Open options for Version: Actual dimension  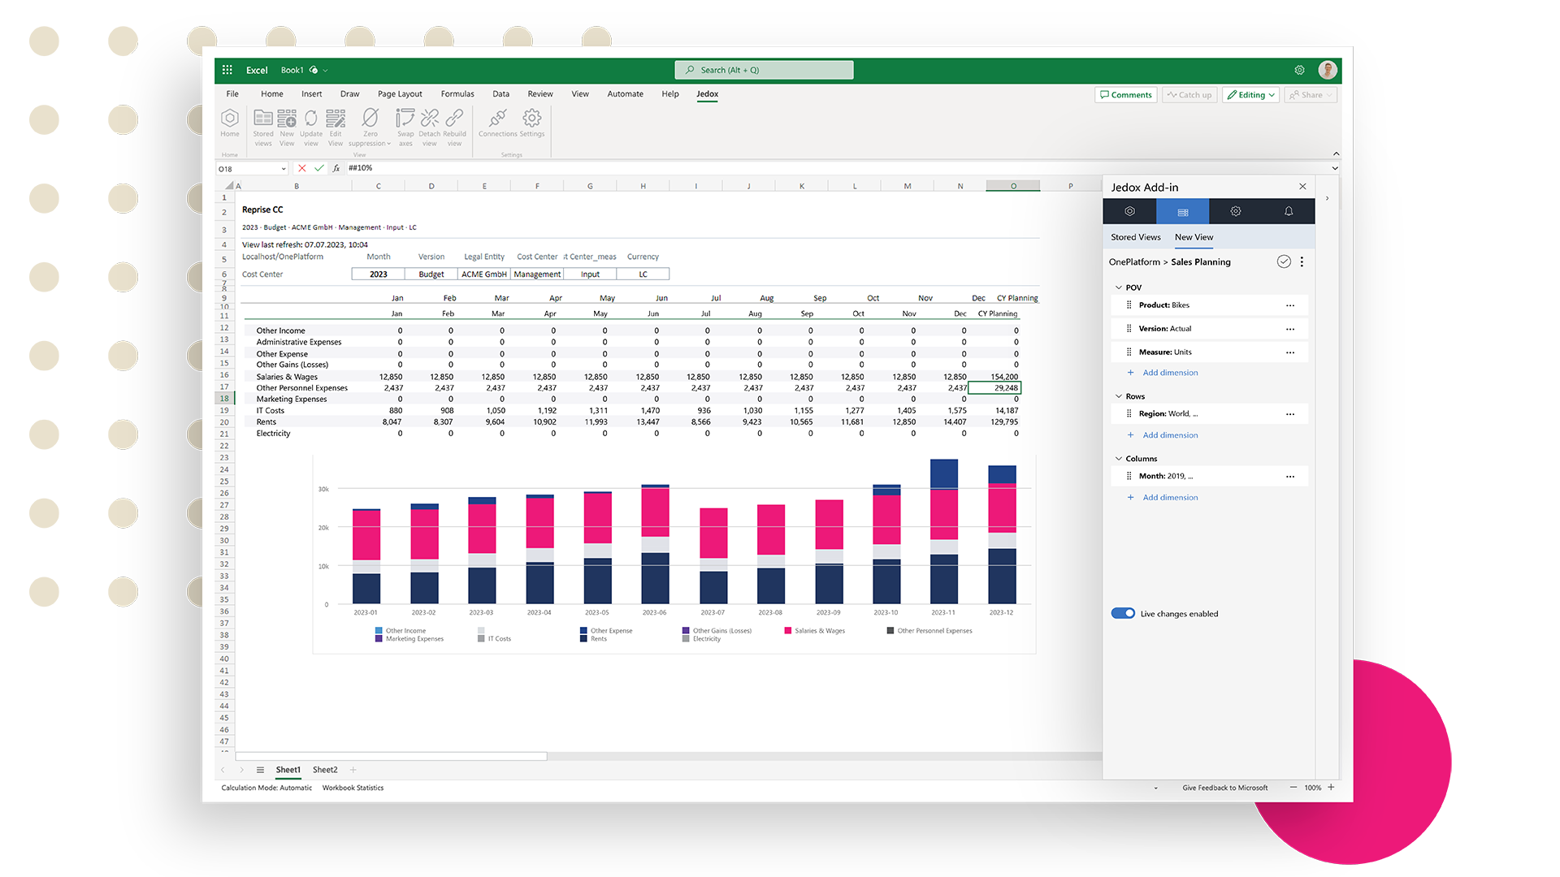pos(1290,329)
